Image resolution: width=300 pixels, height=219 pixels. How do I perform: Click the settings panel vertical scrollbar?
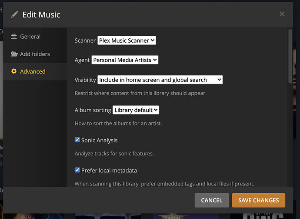coord(290,57)
